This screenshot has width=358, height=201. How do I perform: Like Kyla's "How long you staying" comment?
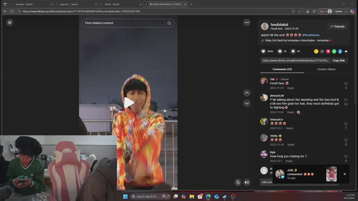coord(346,157)
